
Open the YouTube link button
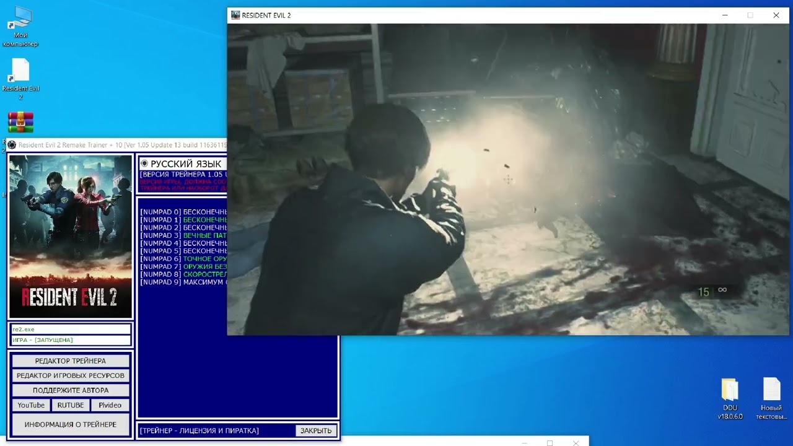point(31,405)
